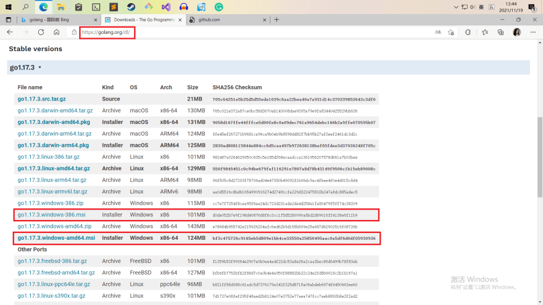Download go1.17.3.windows-386.zip
Viewport: 543px width, 305px height.
(51, 203)
